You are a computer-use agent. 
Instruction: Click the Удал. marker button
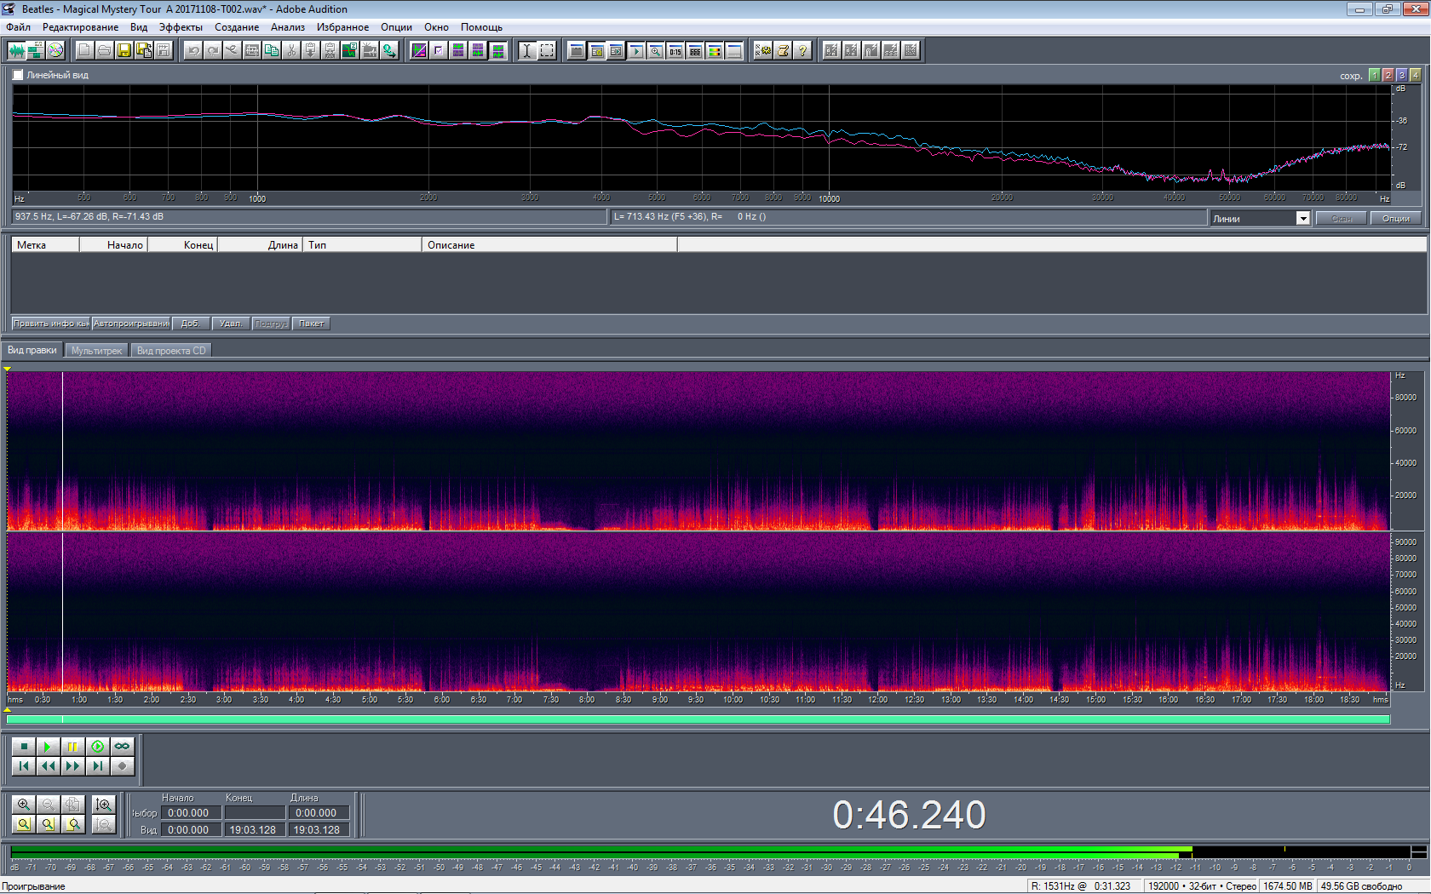231,324
